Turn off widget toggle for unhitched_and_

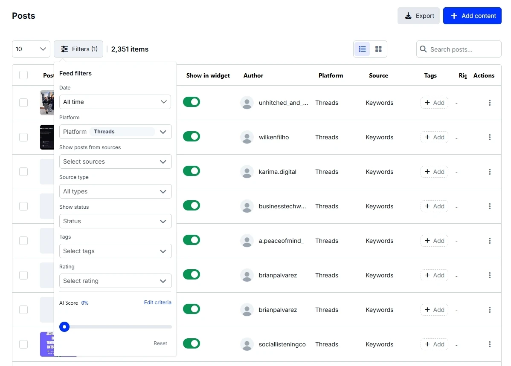pyautogui.click(x=191, y=102)
